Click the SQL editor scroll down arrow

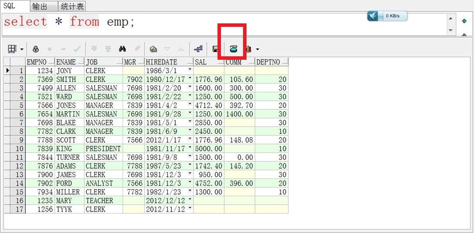click(451, 30)
